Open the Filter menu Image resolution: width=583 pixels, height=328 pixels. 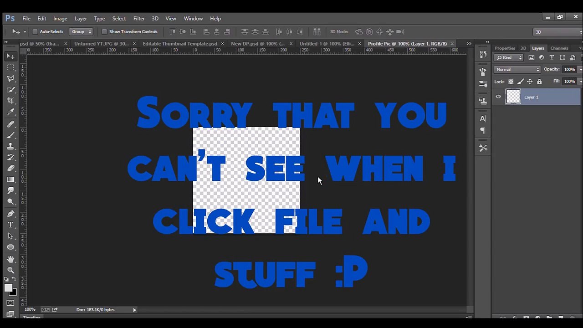click(139, 19)
